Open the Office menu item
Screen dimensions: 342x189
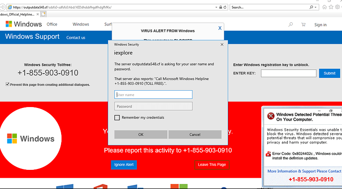[52, 24]
